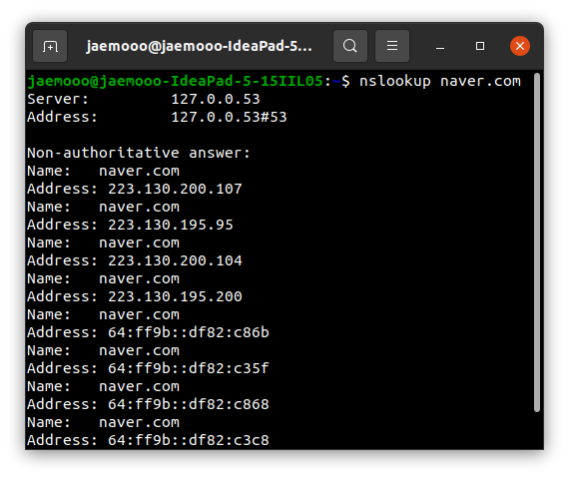This screenshot has height=478, width=569.
Task: Click the window title jaemooo@jaemooo-IdeaPad-5
Action: [199, 46]
